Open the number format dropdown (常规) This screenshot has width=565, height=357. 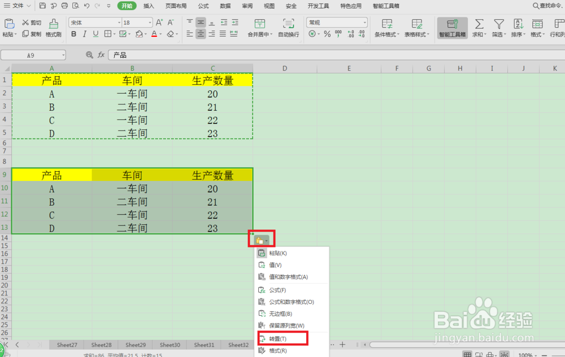click(364, 23)
